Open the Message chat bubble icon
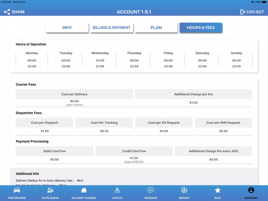 point(151,190)
